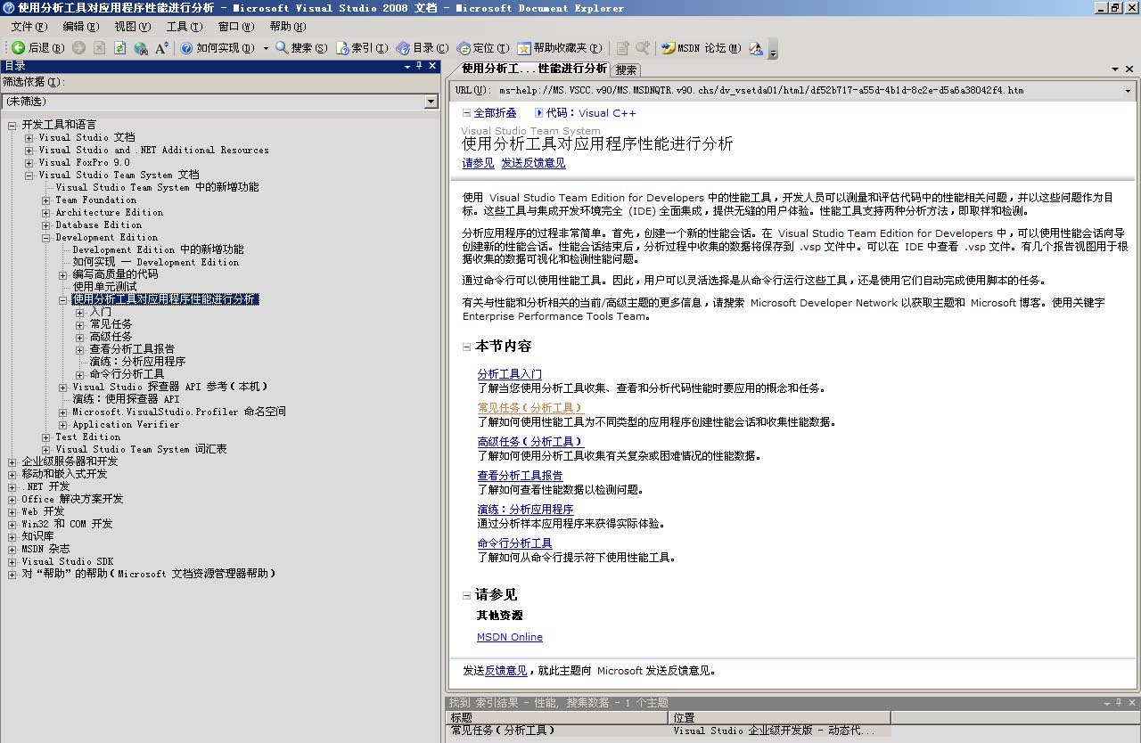This screenshot has width=1141, height=743.
Task: Click the 发送反馈意见 link under title
Action: click(x=533, y=163)
